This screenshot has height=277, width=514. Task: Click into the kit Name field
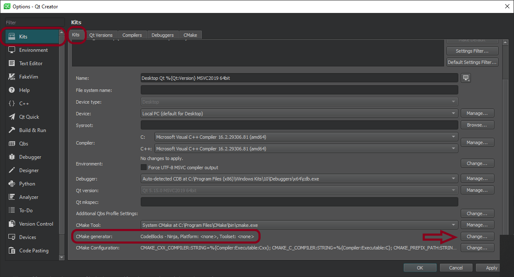tap(300, 78)
